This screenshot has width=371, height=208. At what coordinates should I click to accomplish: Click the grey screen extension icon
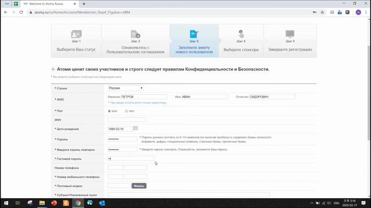tap(332, 12)
